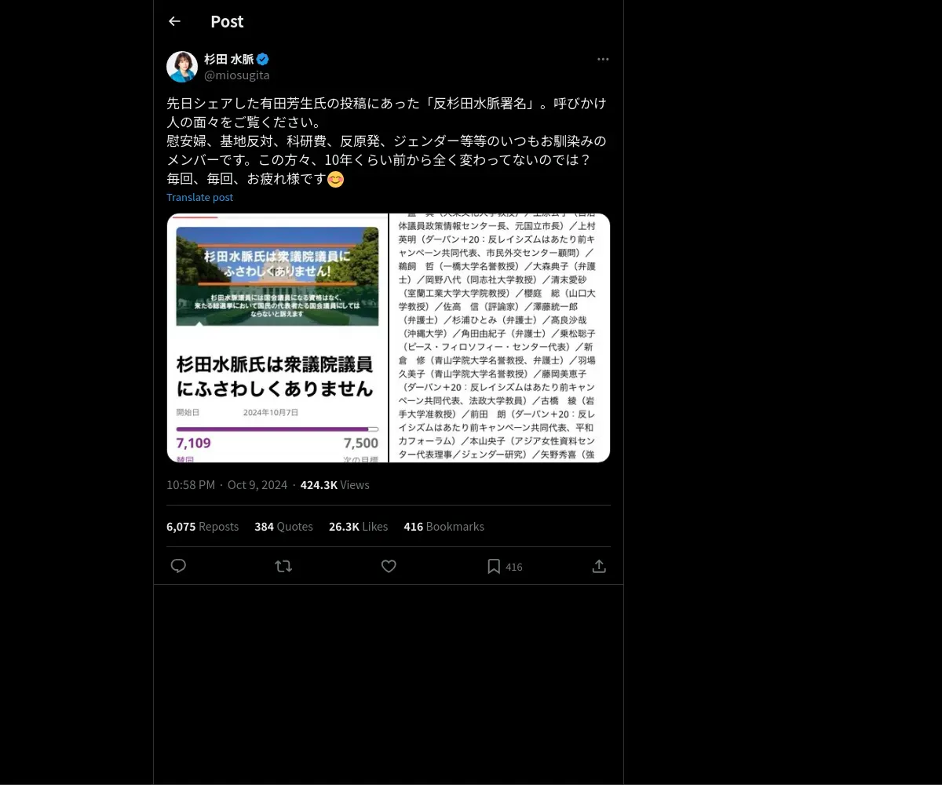Image resolution: width=942 pixels, height=785 pixels.
Task: Open the reply comment icon
Action: coord(178,566)
